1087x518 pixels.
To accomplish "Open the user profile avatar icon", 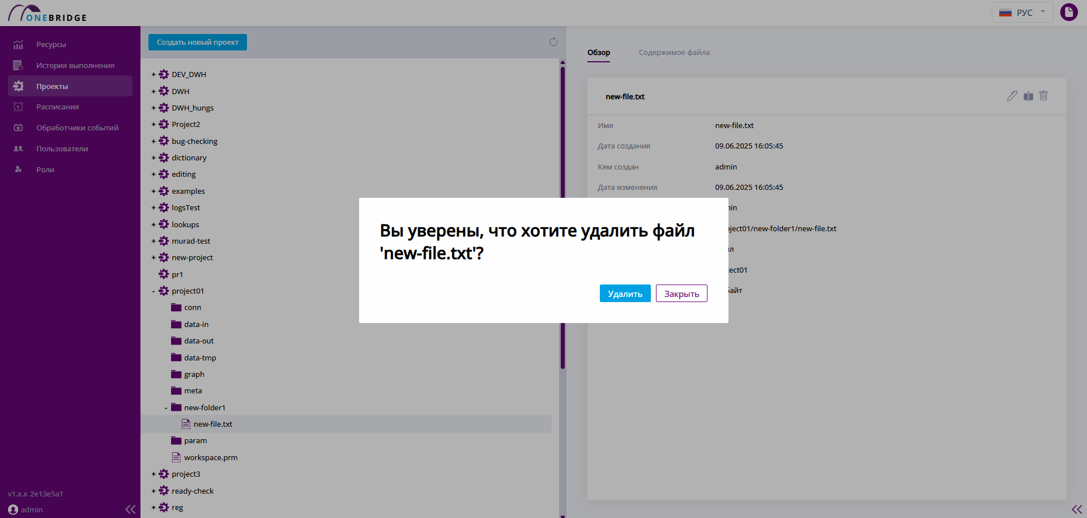I will pos(1069,12).
